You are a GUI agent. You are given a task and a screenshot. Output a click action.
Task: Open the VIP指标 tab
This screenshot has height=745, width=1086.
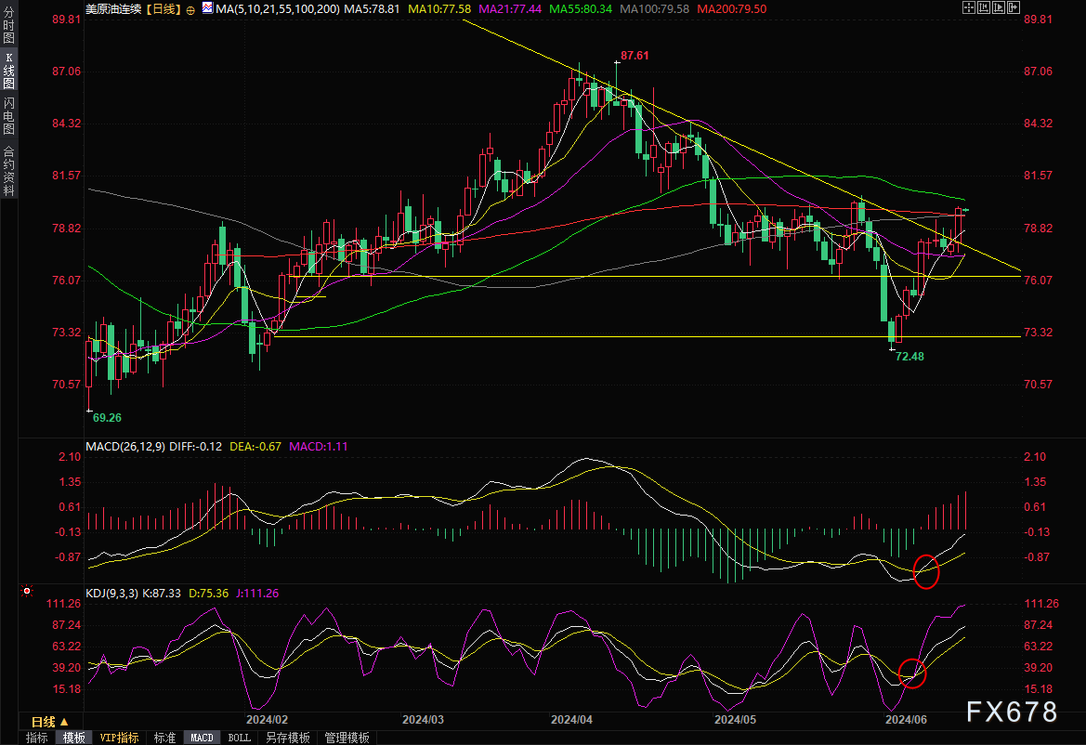[119, 738]
